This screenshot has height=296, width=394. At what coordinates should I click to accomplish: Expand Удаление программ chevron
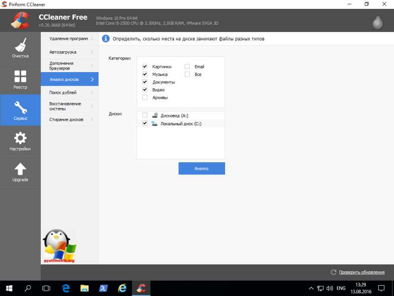pyautogui.click(x=92, y=38)
